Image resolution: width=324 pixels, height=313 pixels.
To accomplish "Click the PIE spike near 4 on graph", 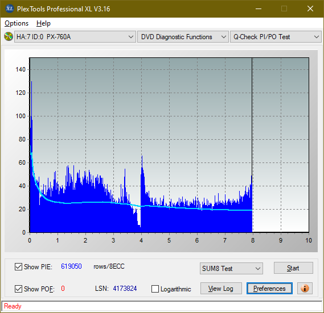I will [142, 165].
